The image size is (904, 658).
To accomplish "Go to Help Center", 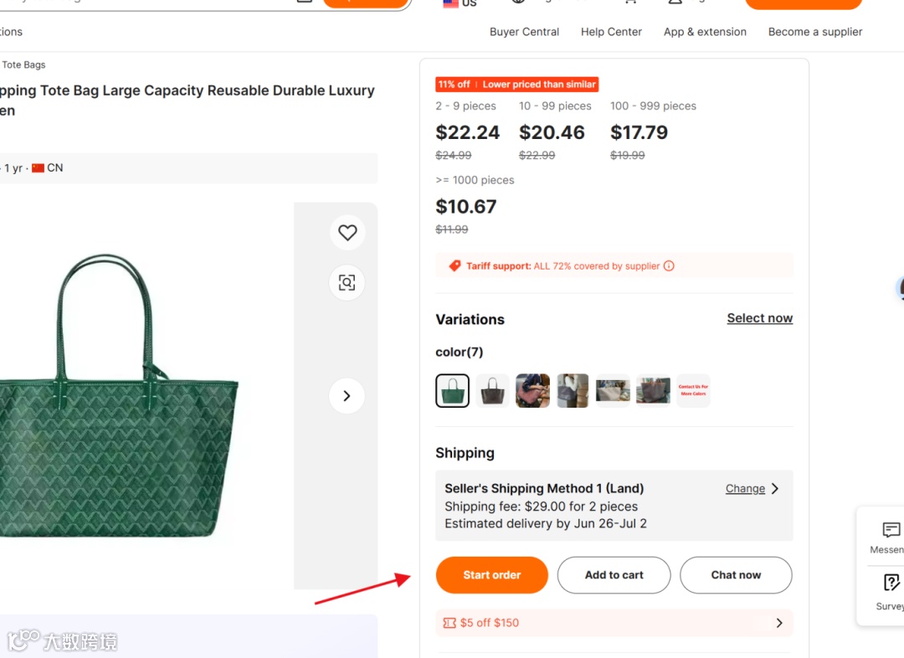I will [611, 32].
